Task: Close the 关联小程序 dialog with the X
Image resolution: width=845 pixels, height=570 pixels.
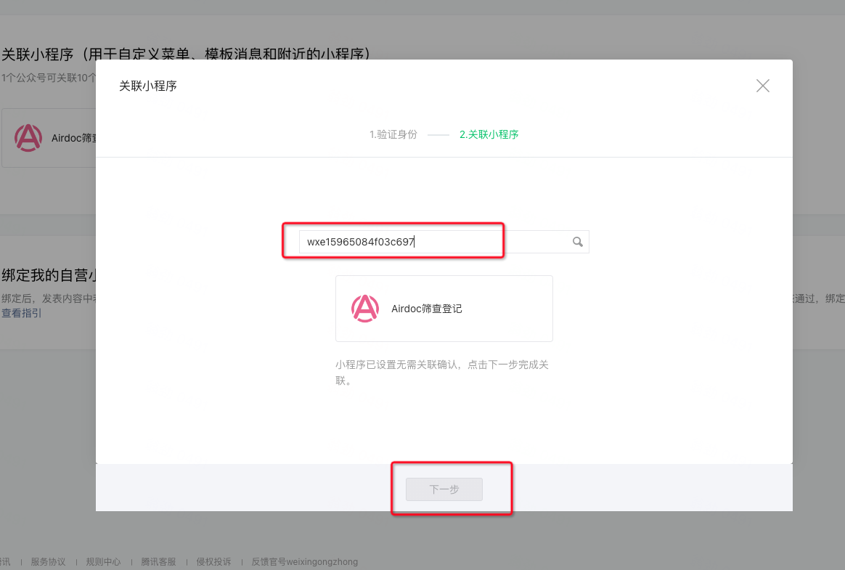Action: pyautogui.click(x=762, y=86)
